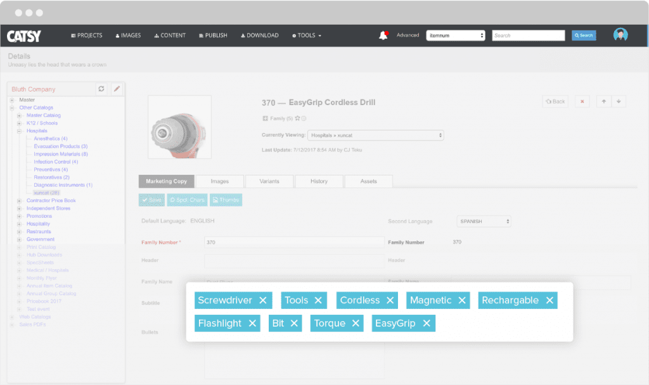The width and height of the screenshot is (649, 385).
Task: Open the Currently Viewing catalog dropdown
Action: coord(375,136)
